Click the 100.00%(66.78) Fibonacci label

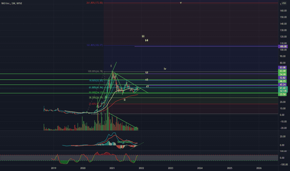click(95, 72)
